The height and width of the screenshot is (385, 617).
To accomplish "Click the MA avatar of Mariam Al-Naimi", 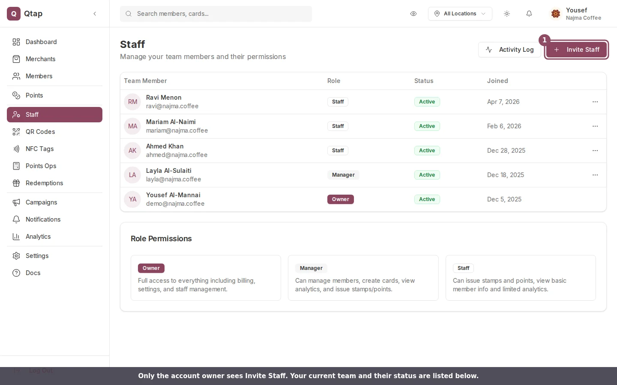I will (x=132, y=126).
